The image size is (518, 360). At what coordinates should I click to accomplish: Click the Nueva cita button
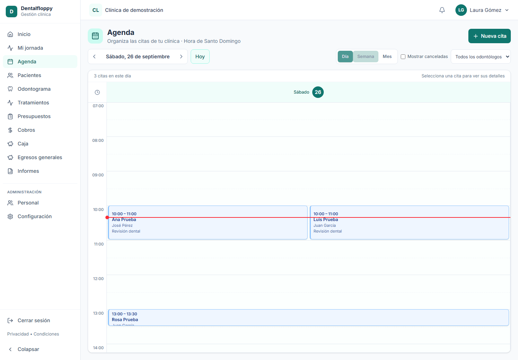coord(490,36)
